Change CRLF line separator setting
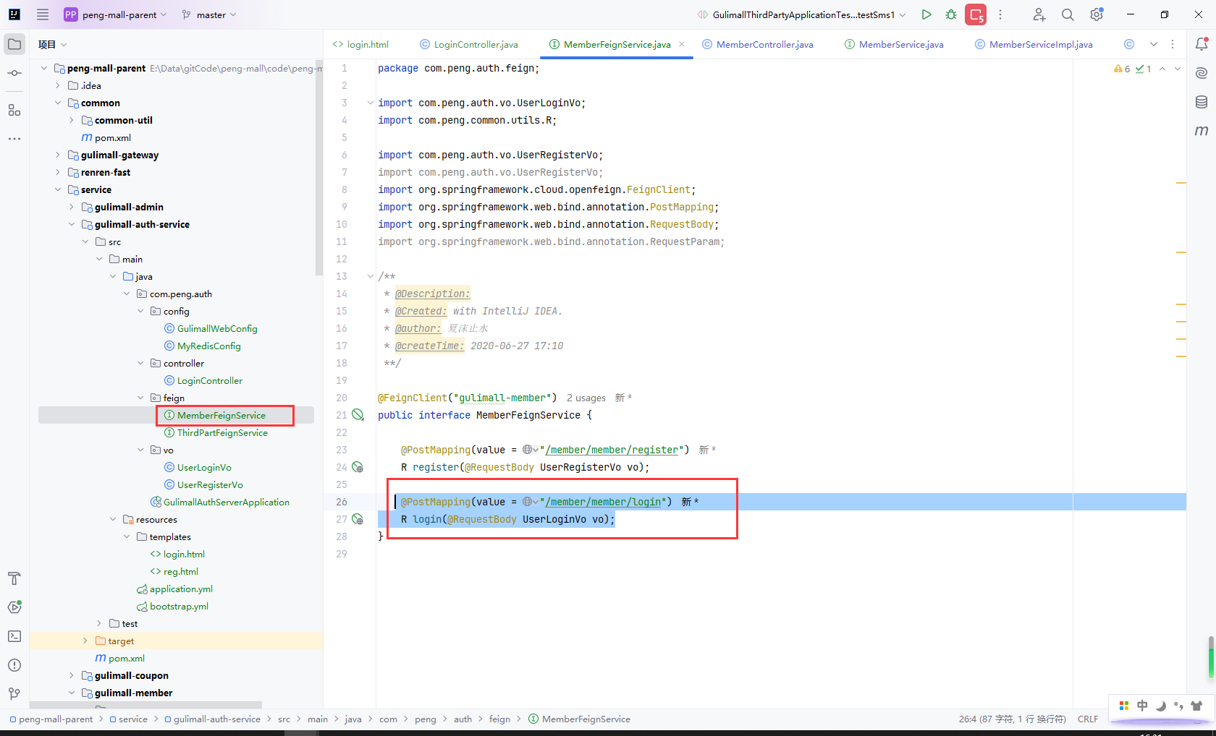The width and height of the screenshot is (1216, 736). coord(1087,719)
